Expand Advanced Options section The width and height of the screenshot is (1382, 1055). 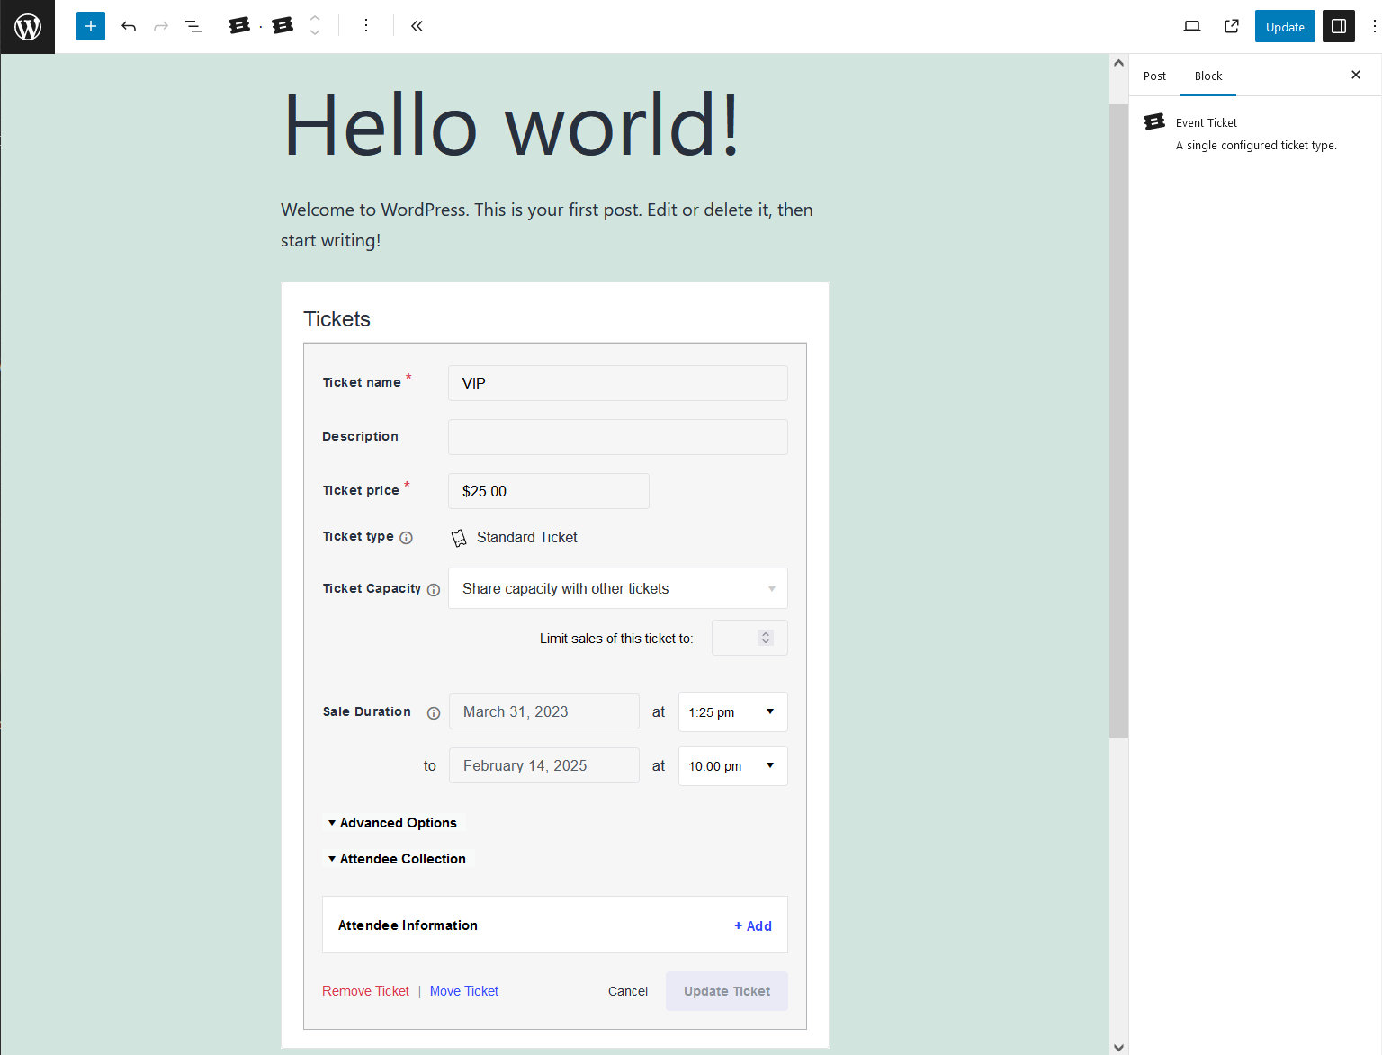point(392,823)
